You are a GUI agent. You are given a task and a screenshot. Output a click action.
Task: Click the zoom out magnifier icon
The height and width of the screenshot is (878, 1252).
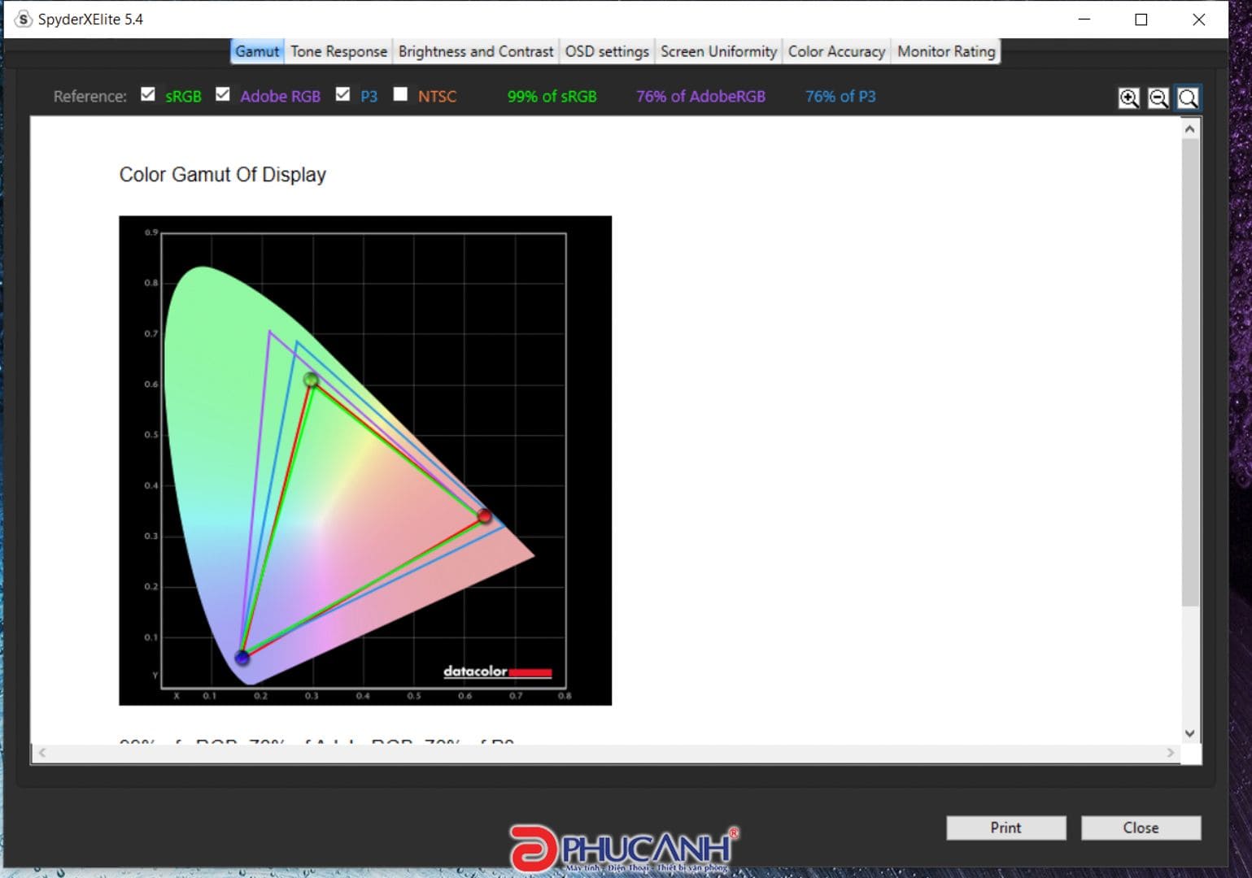[1158, 98]
